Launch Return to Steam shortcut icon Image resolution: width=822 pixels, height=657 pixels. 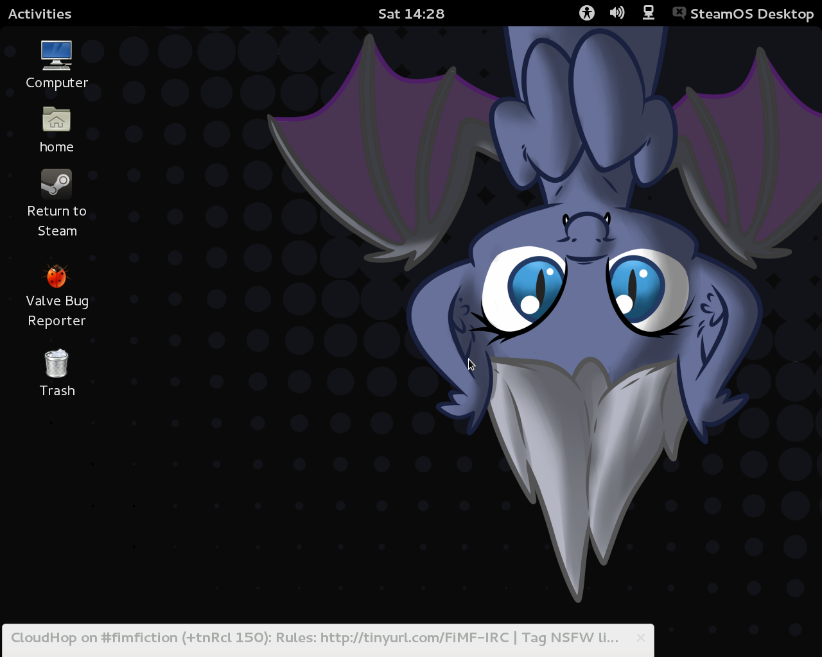[57, 184]
